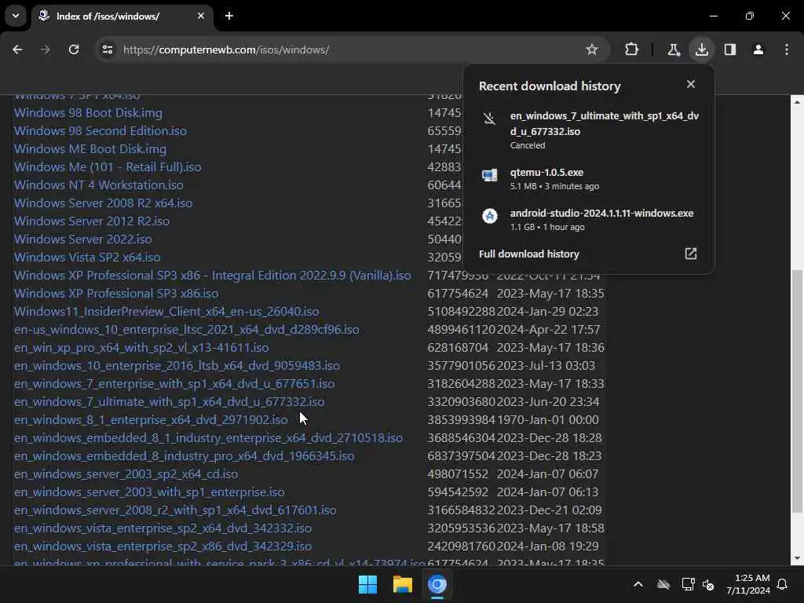Open en_win_xp_pro_x64_with_sp2_vl_x13-41611.iso link
The image size is (804, 603).
click(x=141, y=347)
